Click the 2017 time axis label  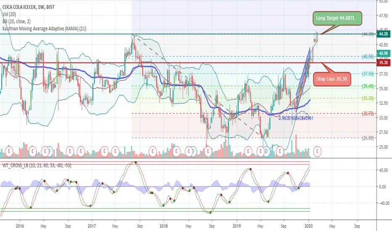tap(92, 226)
